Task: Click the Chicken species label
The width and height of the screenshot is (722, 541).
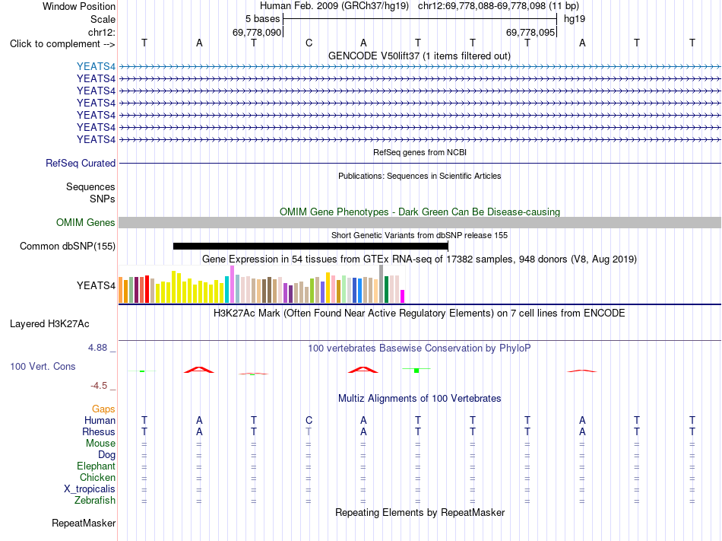Action: pos(97,477)
